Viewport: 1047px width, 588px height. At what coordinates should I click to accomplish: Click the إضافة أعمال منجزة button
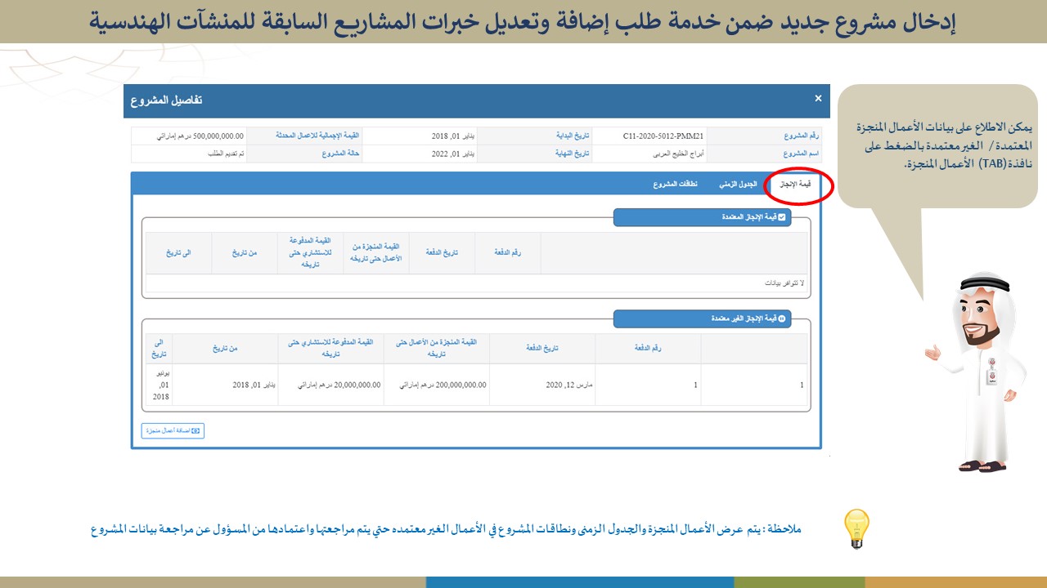click(x=173, y=430)
